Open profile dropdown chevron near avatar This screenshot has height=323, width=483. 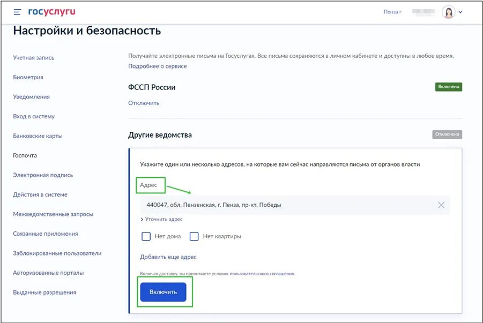(x=460, y=12)
